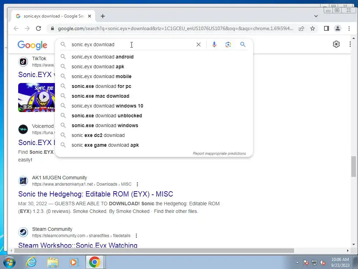Click the scroll-down arrow of vertical scrollbar
The image size is (358, 269).
[353, 244]
